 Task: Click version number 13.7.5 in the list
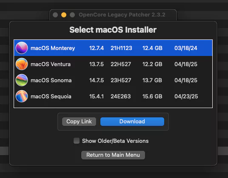coord(97,64)
